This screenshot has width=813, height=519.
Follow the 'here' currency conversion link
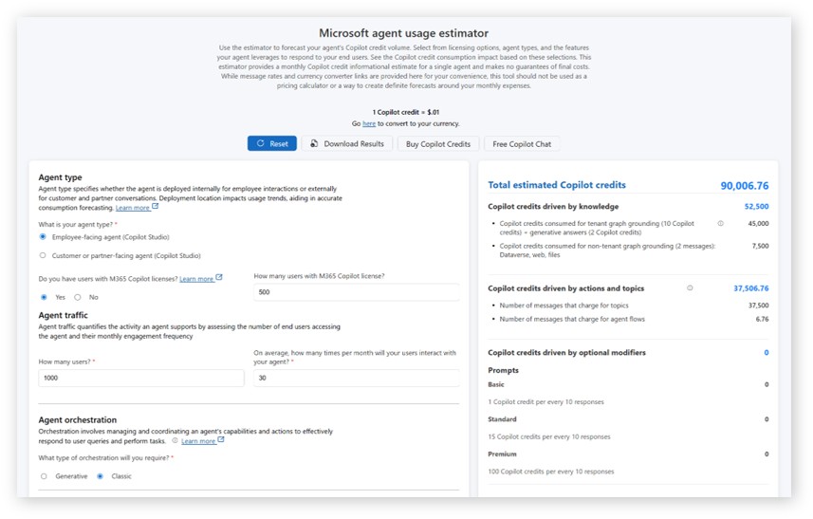point(368,123)
